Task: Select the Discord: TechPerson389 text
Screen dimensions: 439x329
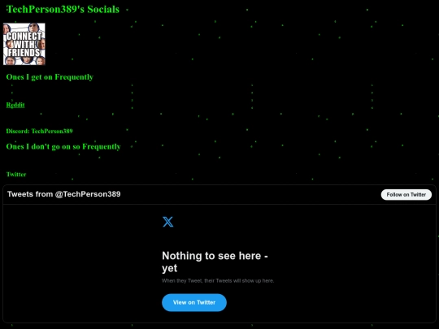Action: [x=40, y=131]
